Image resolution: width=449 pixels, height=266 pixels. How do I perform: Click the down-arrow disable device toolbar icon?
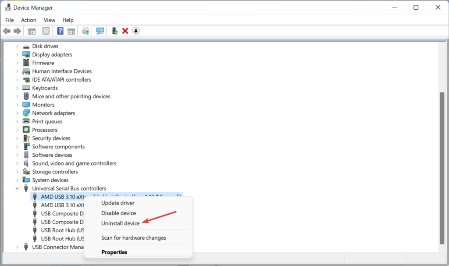tap(136, 31)
